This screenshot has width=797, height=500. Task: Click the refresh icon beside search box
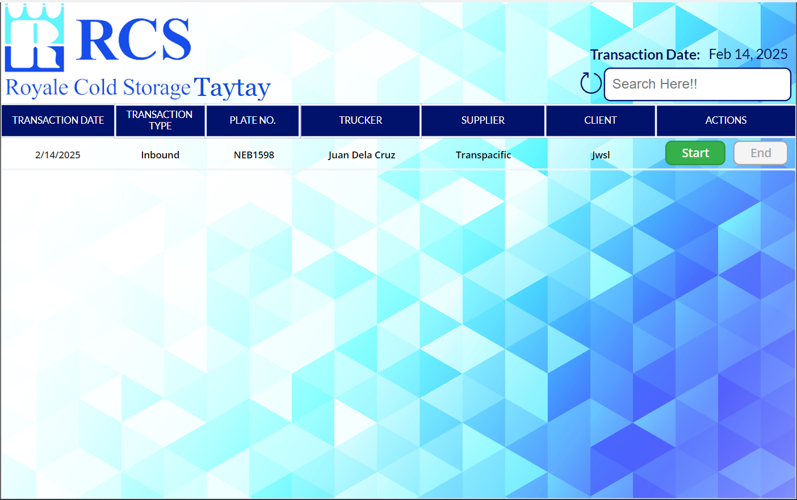coord(590,83)
